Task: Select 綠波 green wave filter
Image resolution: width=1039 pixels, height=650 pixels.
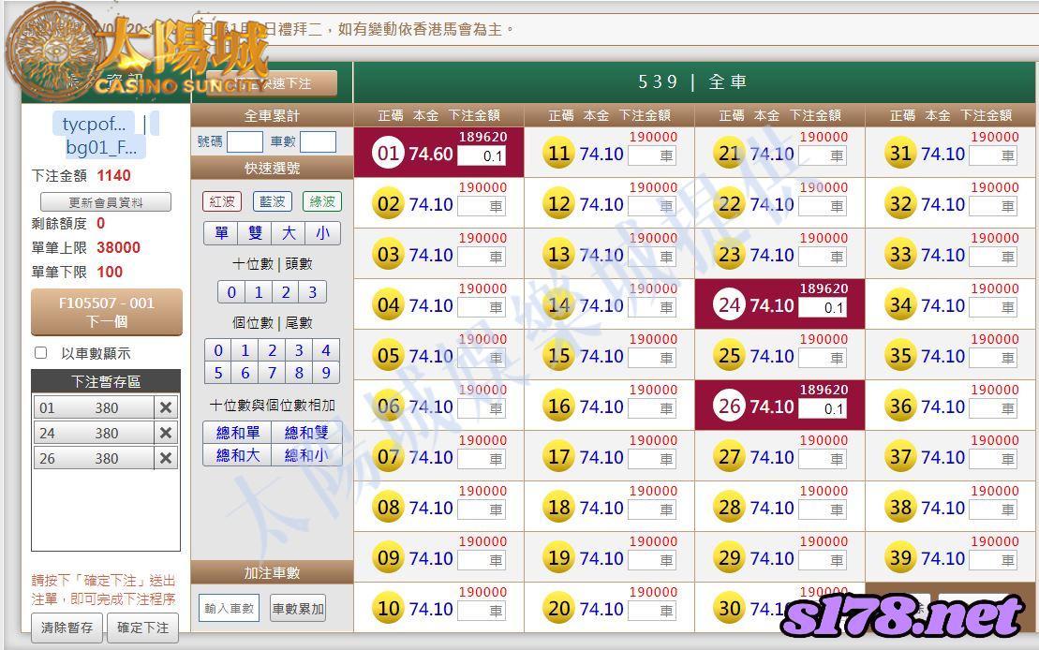Action: [322, 201]
